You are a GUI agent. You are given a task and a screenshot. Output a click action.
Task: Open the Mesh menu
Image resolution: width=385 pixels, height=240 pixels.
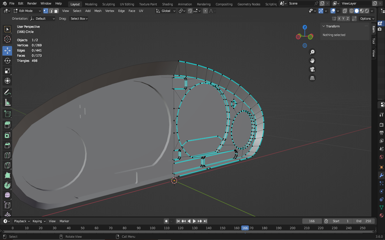pyautogui.click(x=98, y=11)
